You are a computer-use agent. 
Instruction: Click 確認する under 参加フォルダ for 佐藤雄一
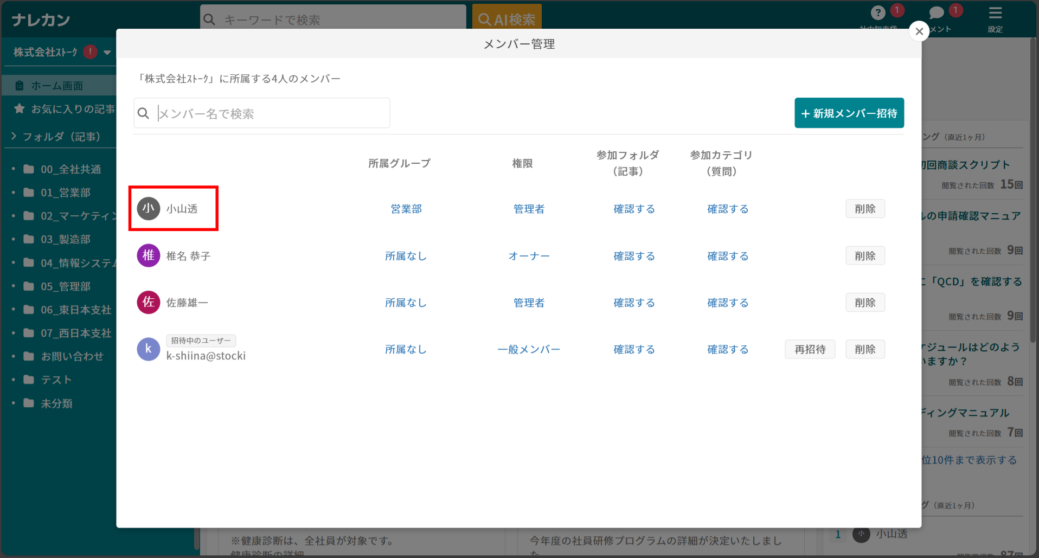point(634,303)
